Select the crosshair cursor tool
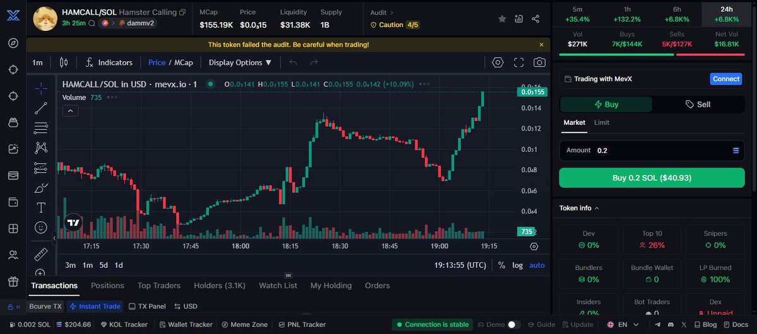This screenshot has width=757, height=334. tap(41, 88)
